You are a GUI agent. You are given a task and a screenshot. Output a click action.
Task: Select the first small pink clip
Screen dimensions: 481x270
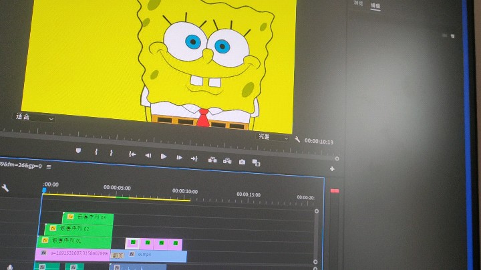[x=132, y=243]
